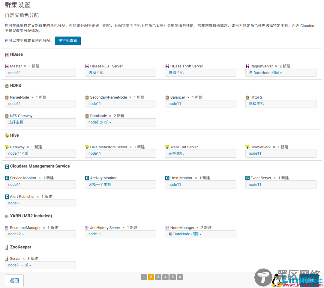Open ResourceManager node12 host dropdown
This screenshot has width=324, height=288.
click(x=16, y=234)
